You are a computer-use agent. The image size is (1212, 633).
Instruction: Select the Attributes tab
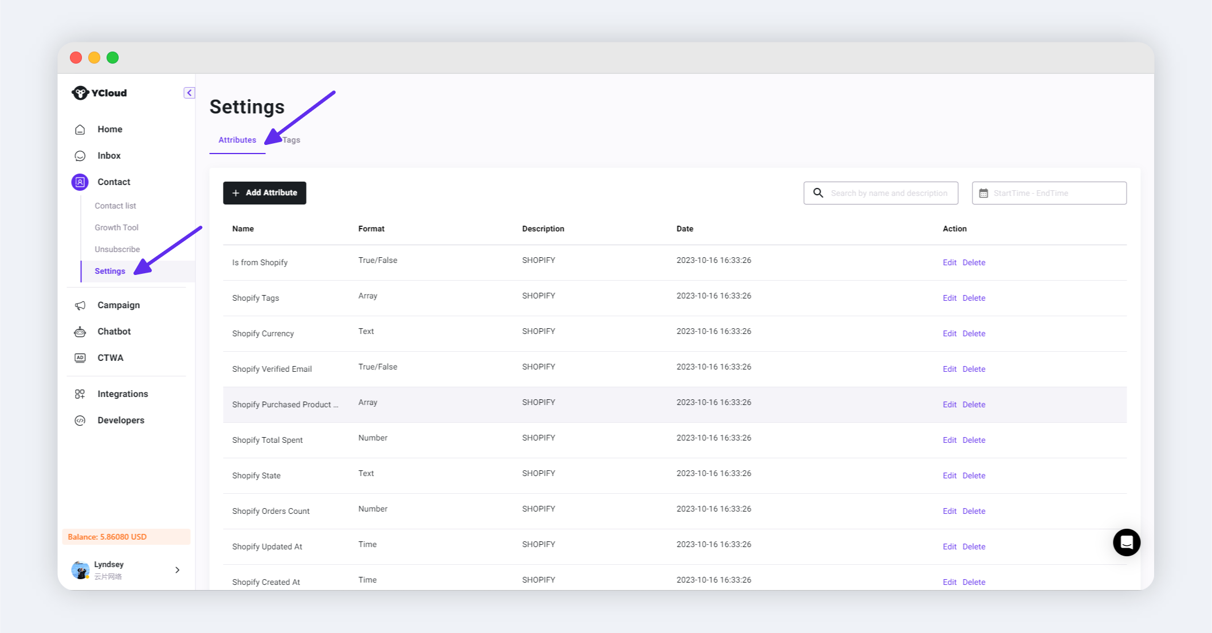(x=237, y=140)
